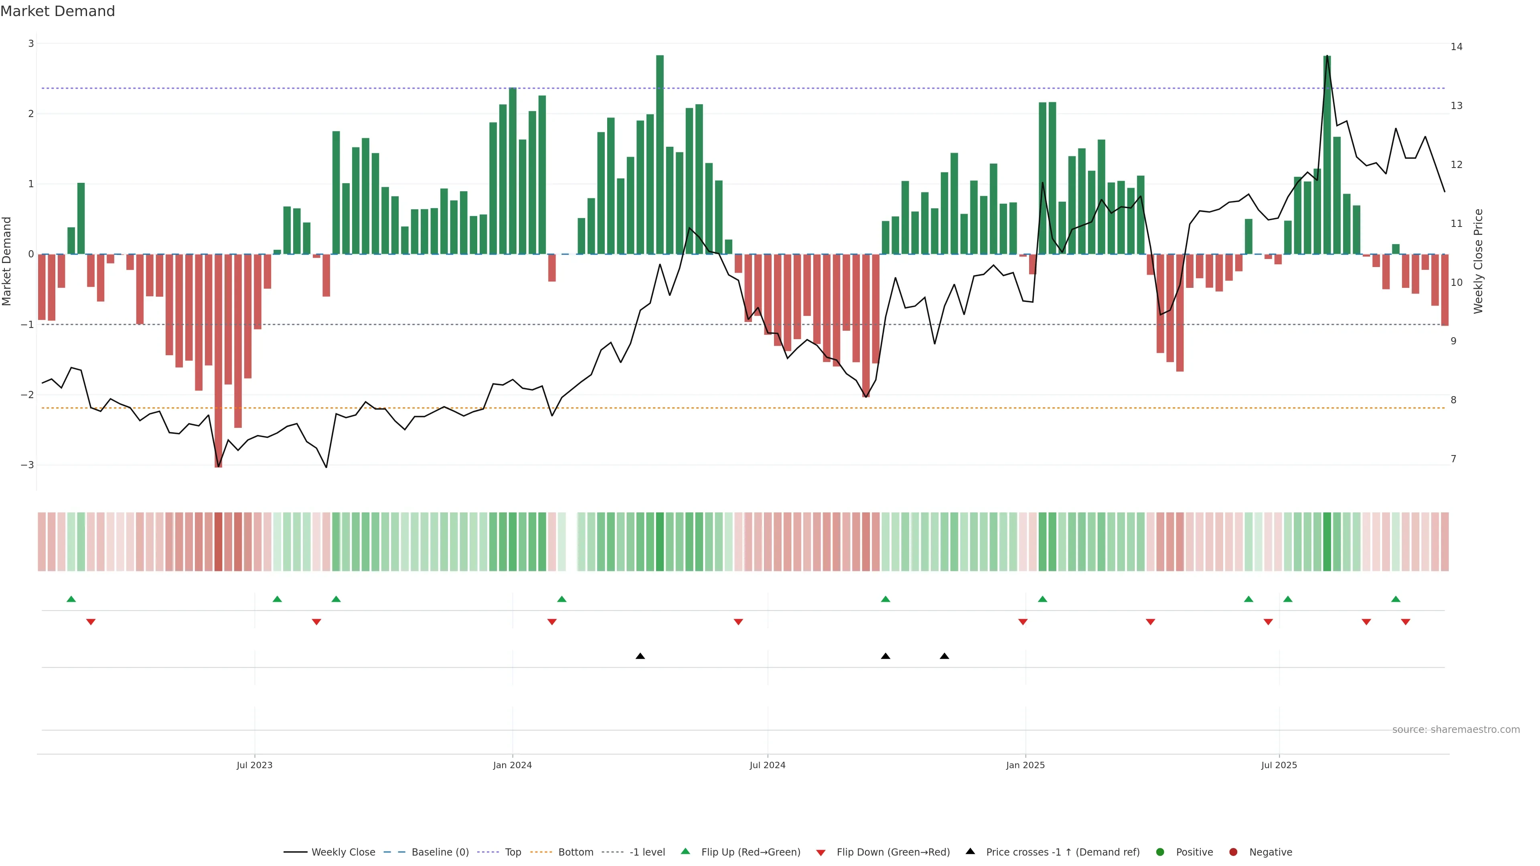Click green flip-up marker near Jan 2025
Viewport: 1540px width, 866px height.
(x=1043, y=599)
